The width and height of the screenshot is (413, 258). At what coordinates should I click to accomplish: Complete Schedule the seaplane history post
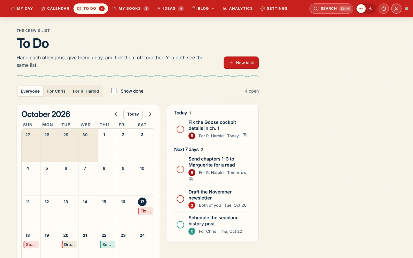180,225
